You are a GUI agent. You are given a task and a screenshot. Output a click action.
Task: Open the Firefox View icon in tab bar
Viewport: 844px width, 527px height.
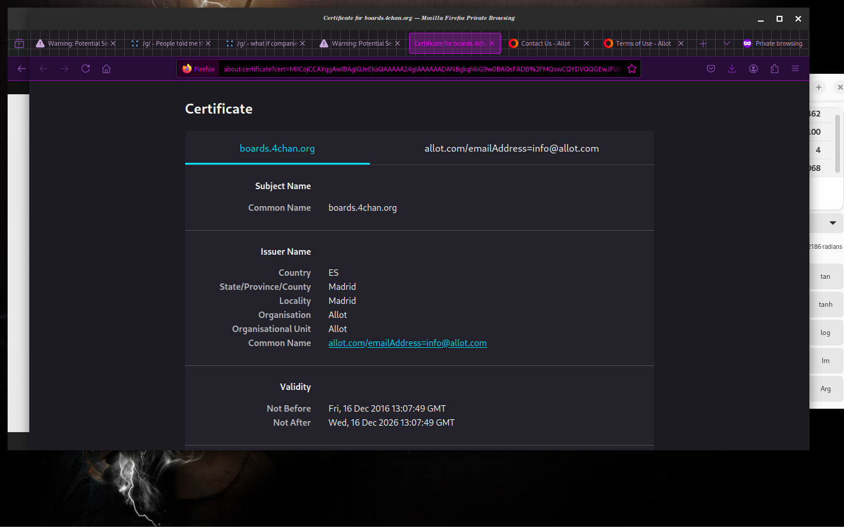(x=19, y=43)
